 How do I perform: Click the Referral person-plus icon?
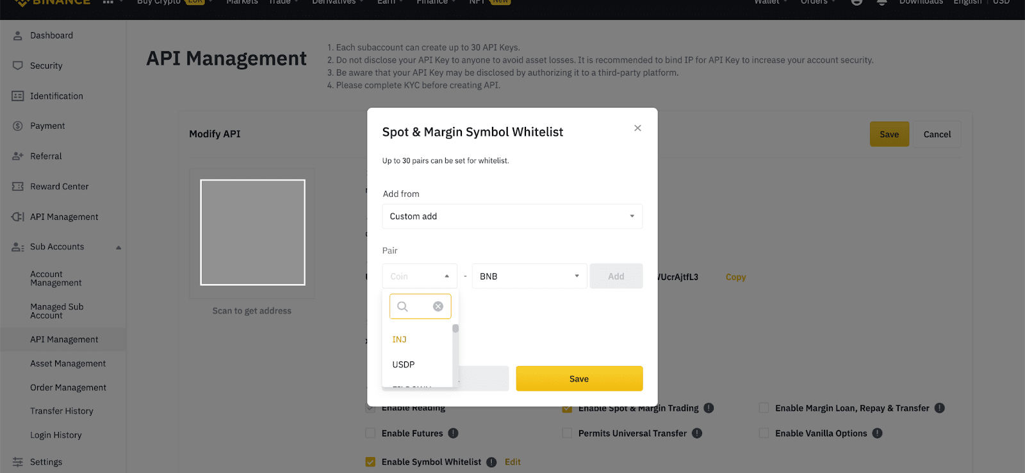coord(18,156)
